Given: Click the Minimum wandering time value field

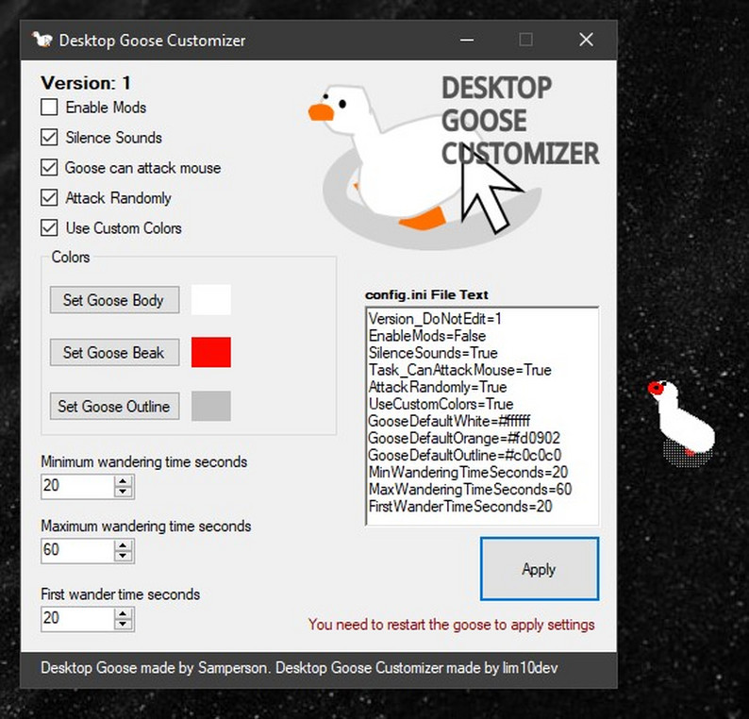Looking at the screenshot, I should 78,486.
